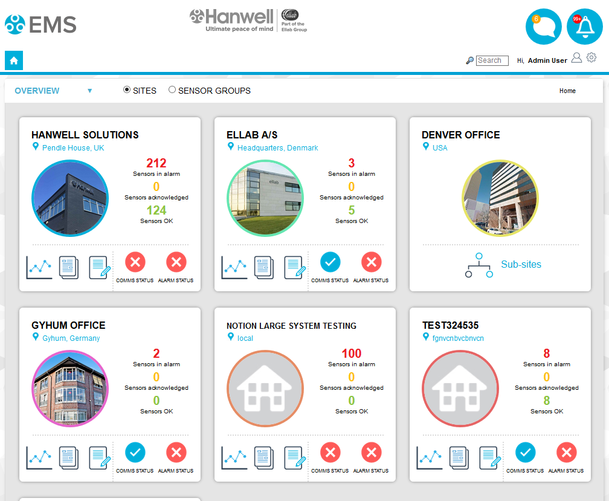
Task: Open graph icon for Gyhum Office
Action: 39,457
